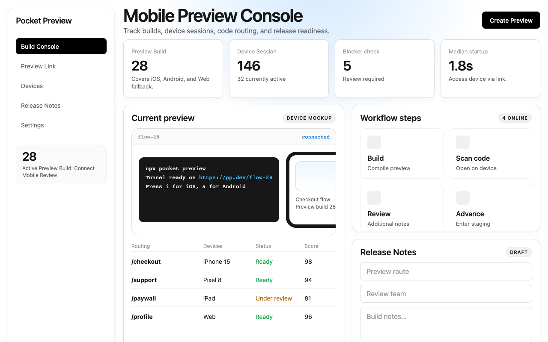Focus the Preview route input field
This screenshot has height=342, width=548.
click(x=446, y=271)
